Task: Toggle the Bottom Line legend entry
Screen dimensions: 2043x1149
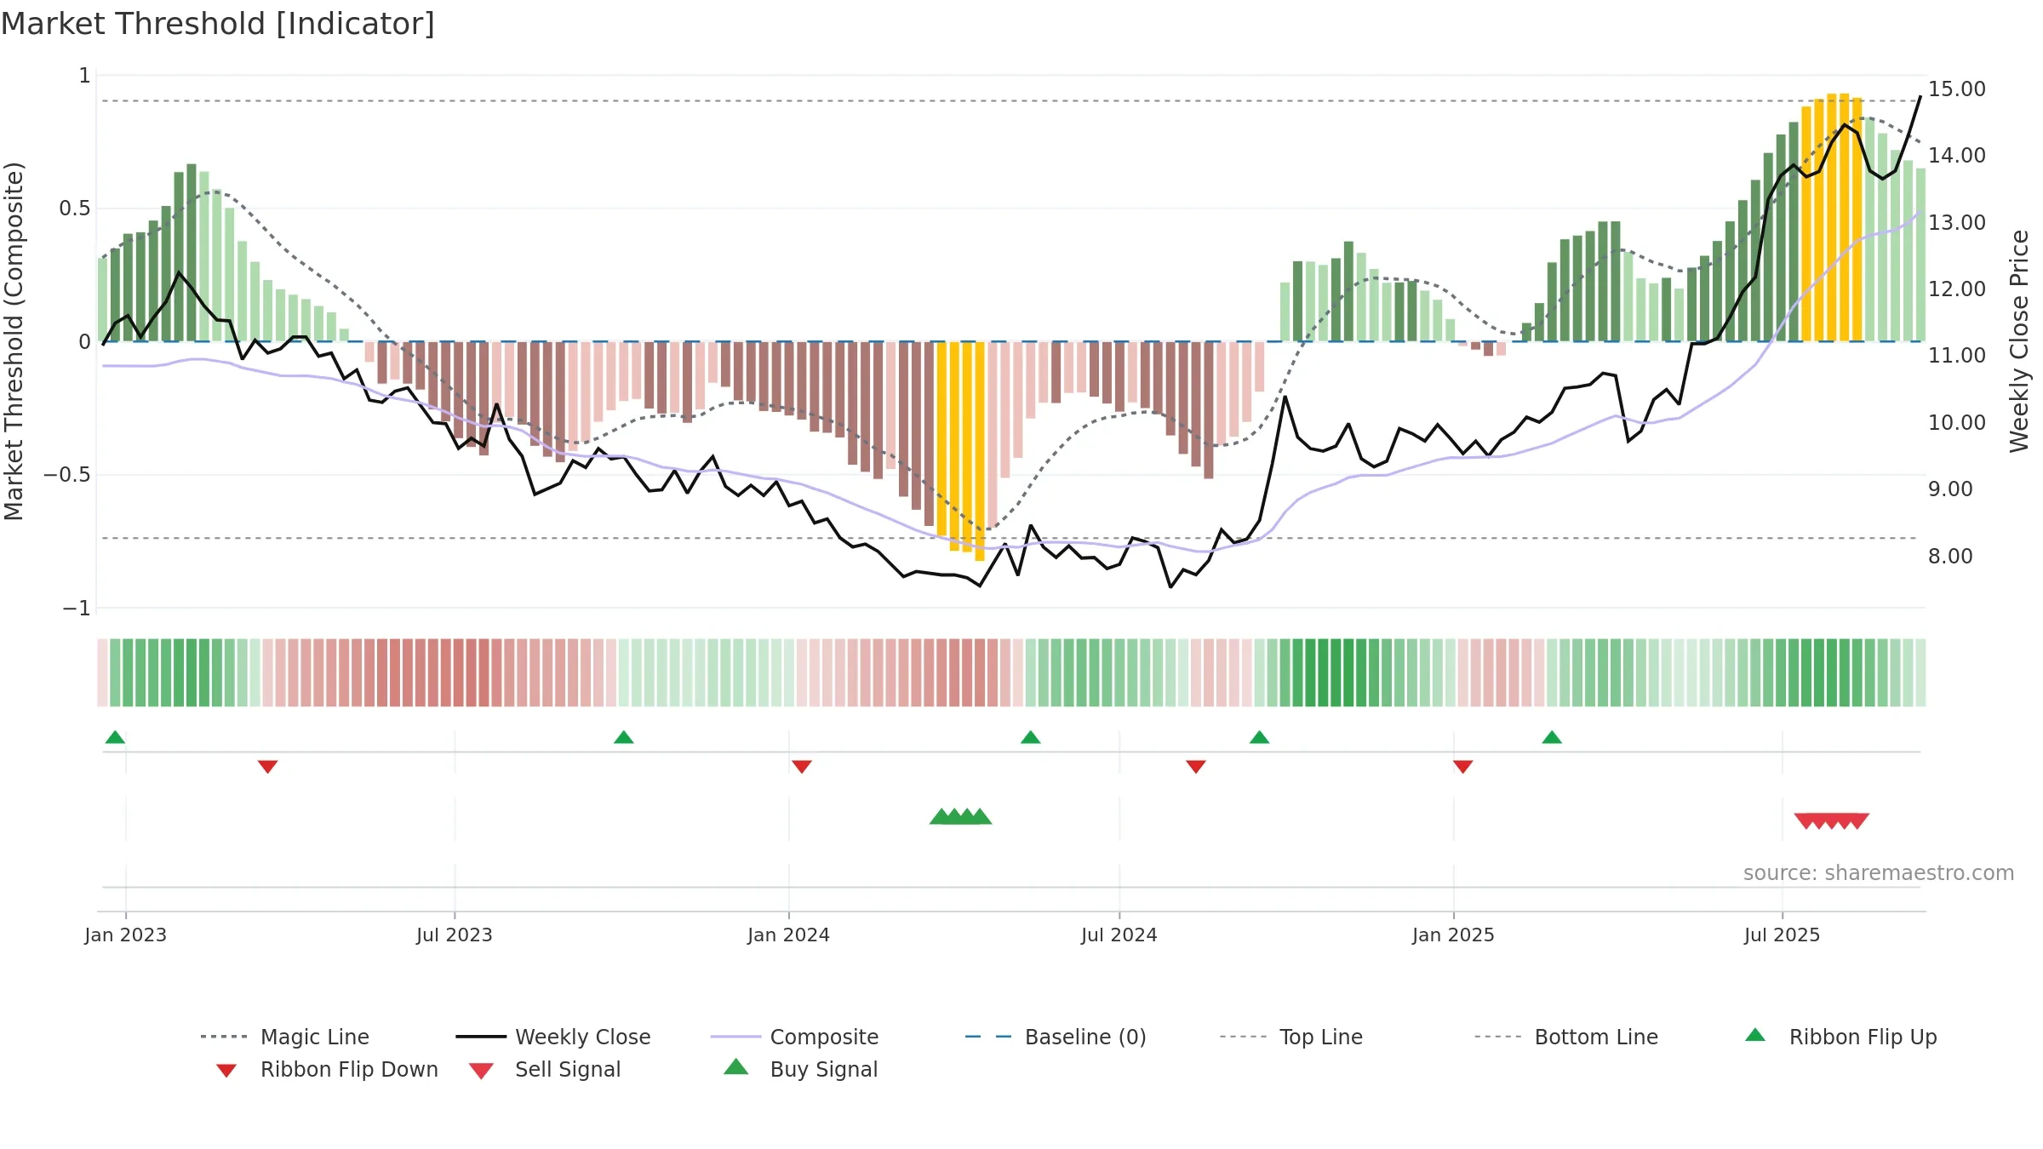Action: 1566,1037
